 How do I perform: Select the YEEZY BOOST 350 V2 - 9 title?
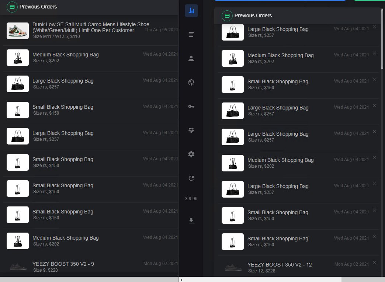click(x=63, y=264)
